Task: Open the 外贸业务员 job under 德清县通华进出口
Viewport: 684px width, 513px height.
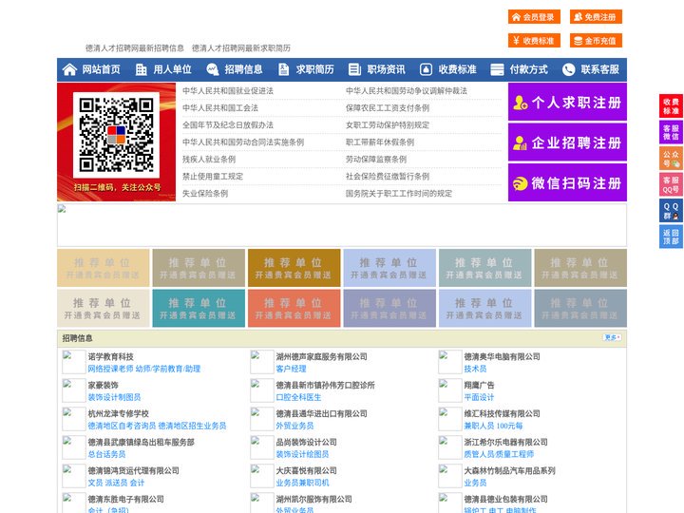Action: coord(294,426)
